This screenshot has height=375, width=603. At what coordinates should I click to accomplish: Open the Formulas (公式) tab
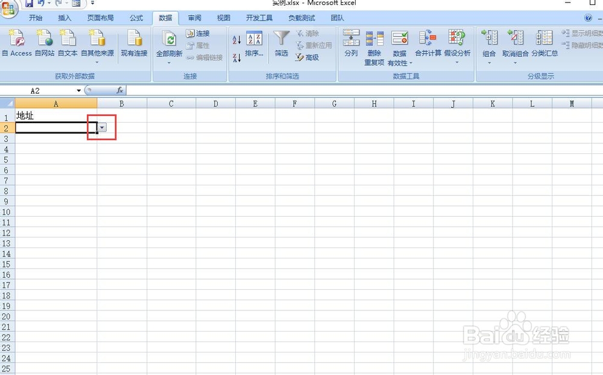(x=136, y=18)
